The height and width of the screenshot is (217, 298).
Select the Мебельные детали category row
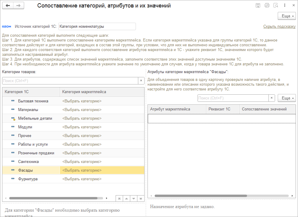[35, 118]
